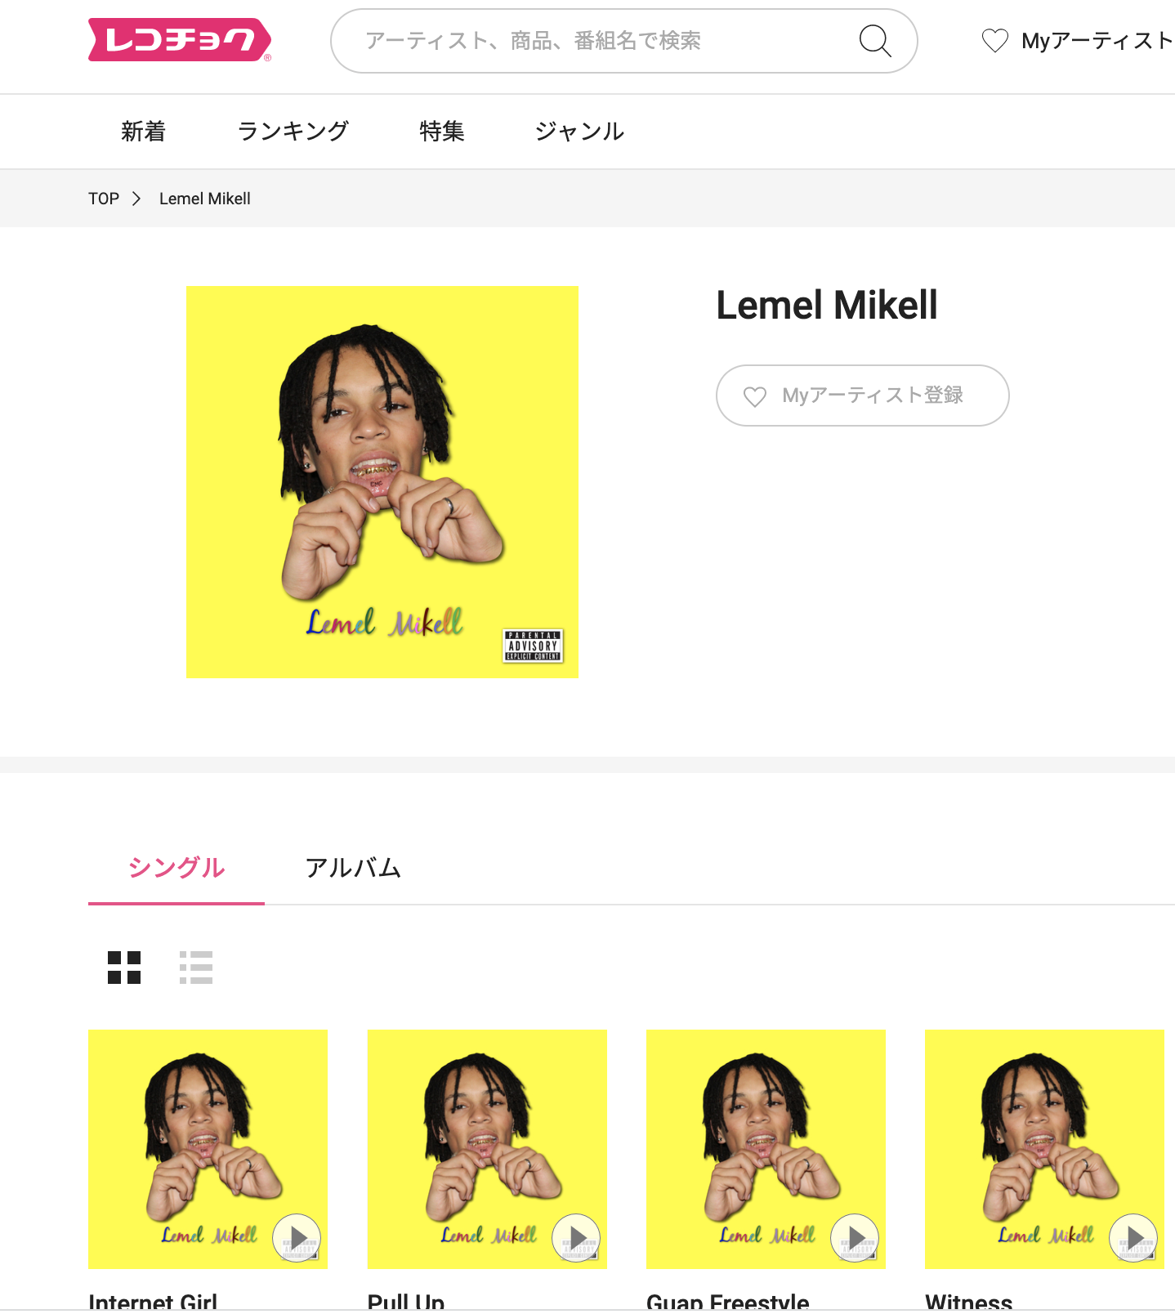Select the シングル tab

coord(176,867)
